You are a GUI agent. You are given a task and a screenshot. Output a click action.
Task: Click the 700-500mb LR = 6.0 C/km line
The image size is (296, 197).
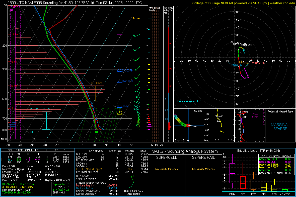pos(18,192)
